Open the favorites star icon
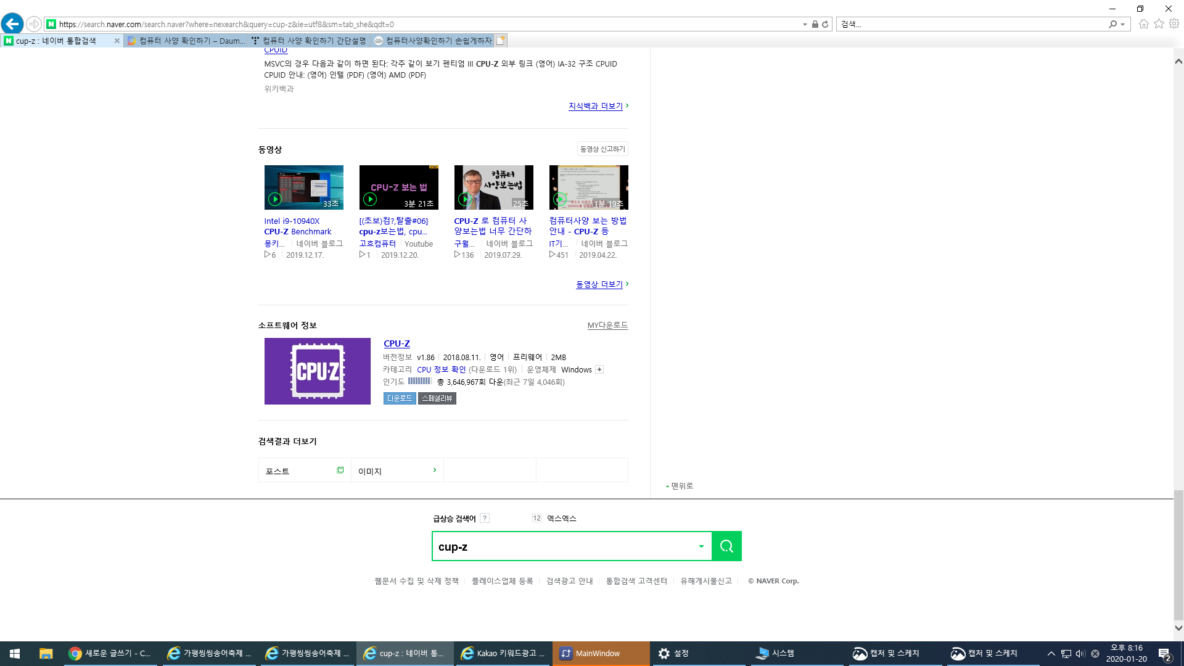 1159,24
